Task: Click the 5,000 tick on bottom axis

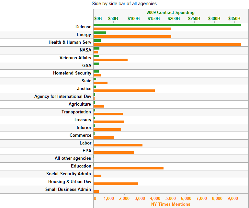Action: (x=171, y=198)
